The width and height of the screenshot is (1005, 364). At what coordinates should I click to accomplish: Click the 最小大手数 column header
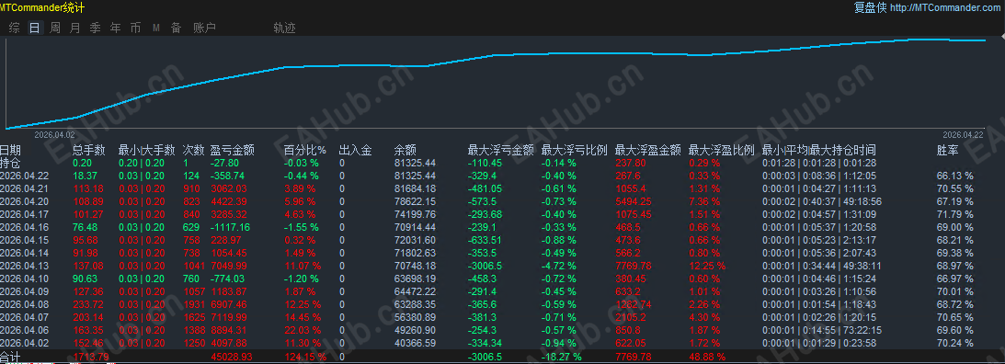(147, 150)
